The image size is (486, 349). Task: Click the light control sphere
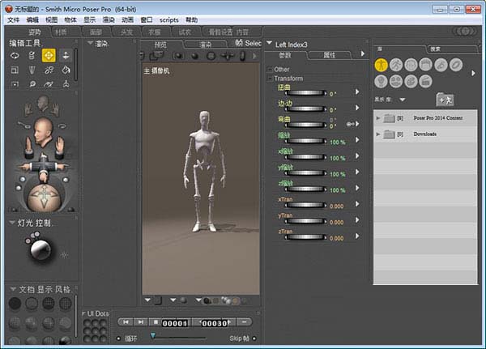40,251
